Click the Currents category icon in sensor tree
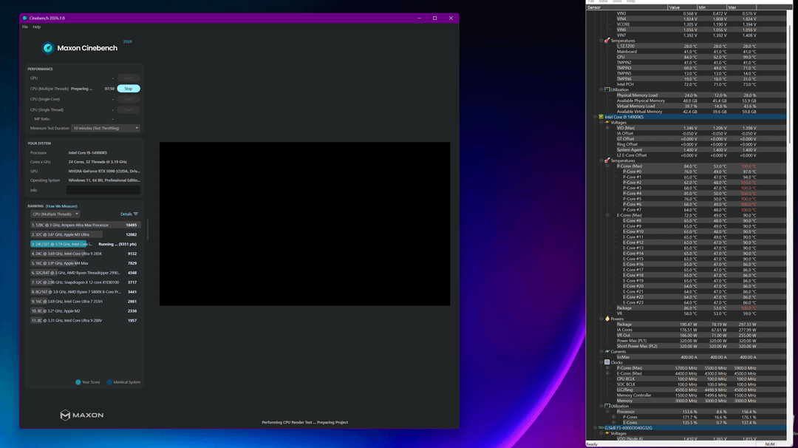 tap(607, 351)
